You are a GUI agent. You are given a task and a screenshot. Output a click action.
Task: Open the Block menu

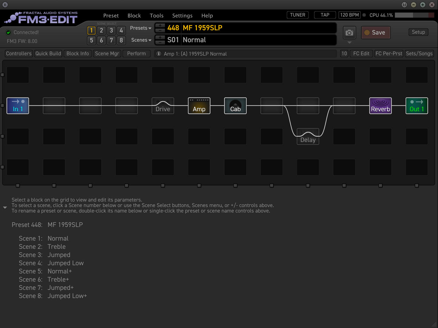pos(134,15)
